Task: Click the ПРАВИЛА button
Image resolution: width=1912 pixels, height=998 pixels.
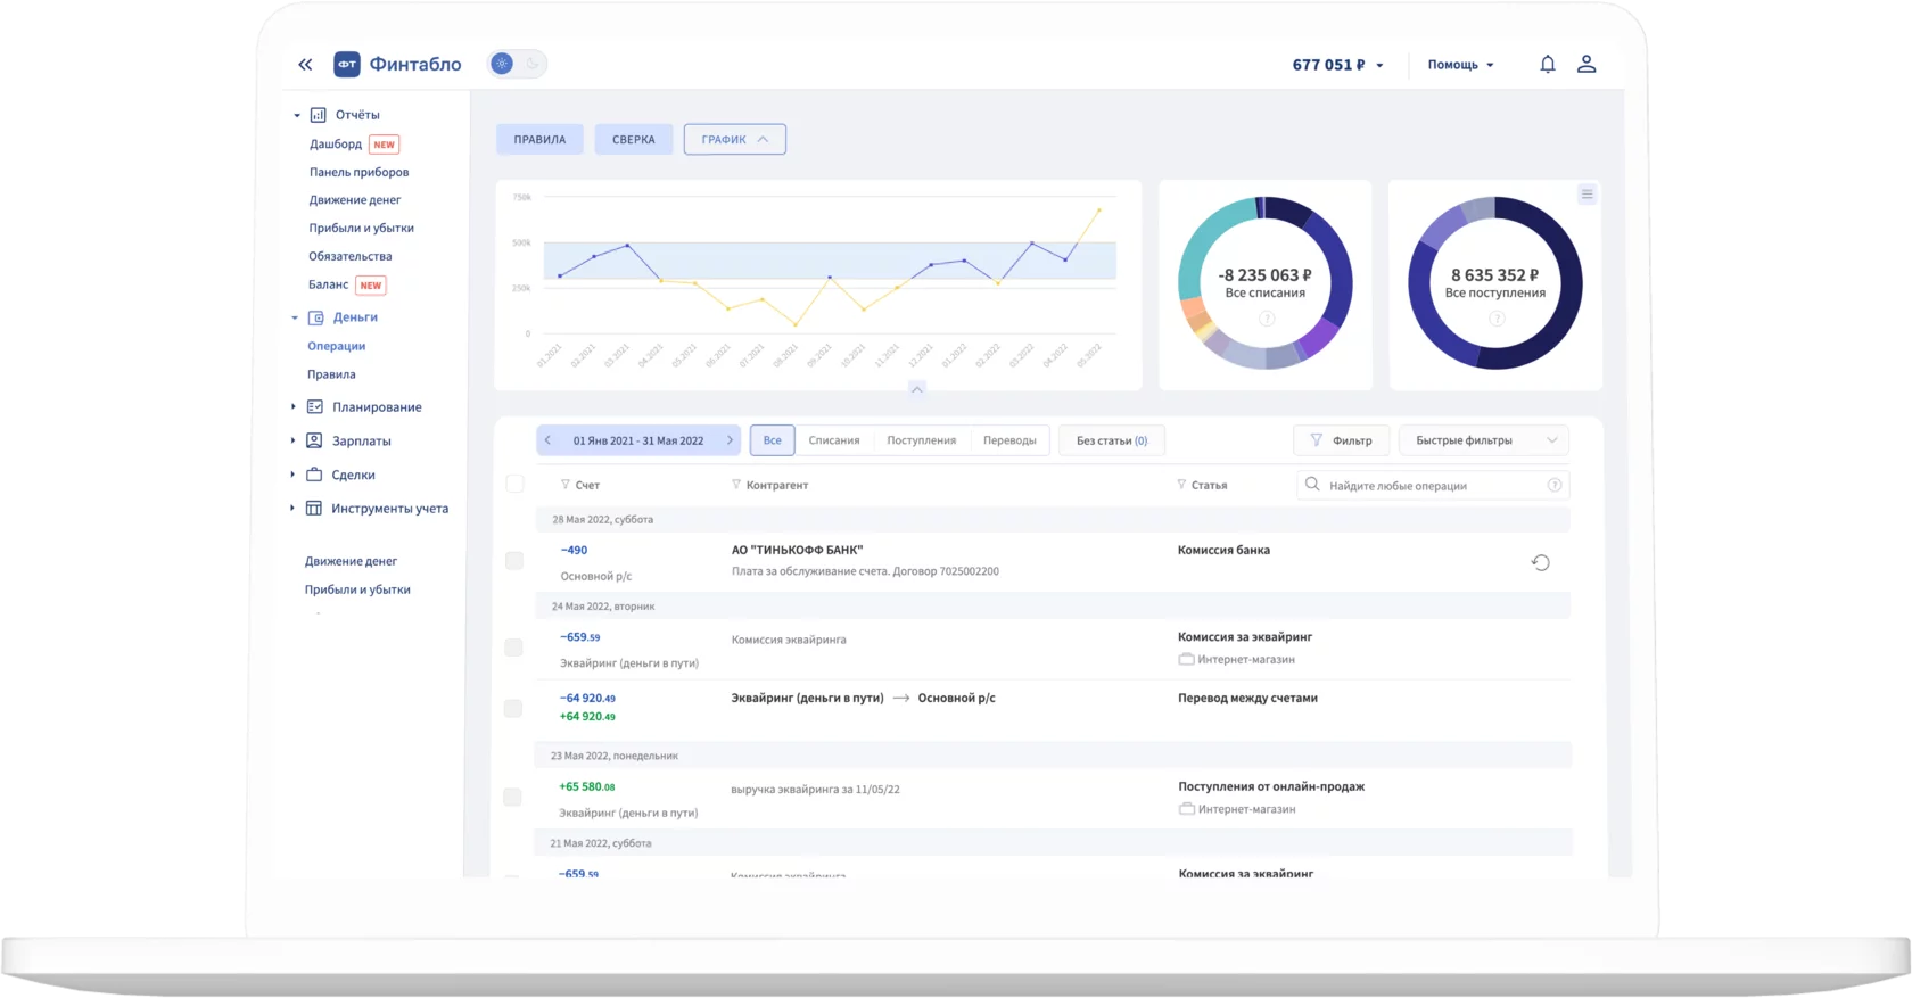Action: 539,139
